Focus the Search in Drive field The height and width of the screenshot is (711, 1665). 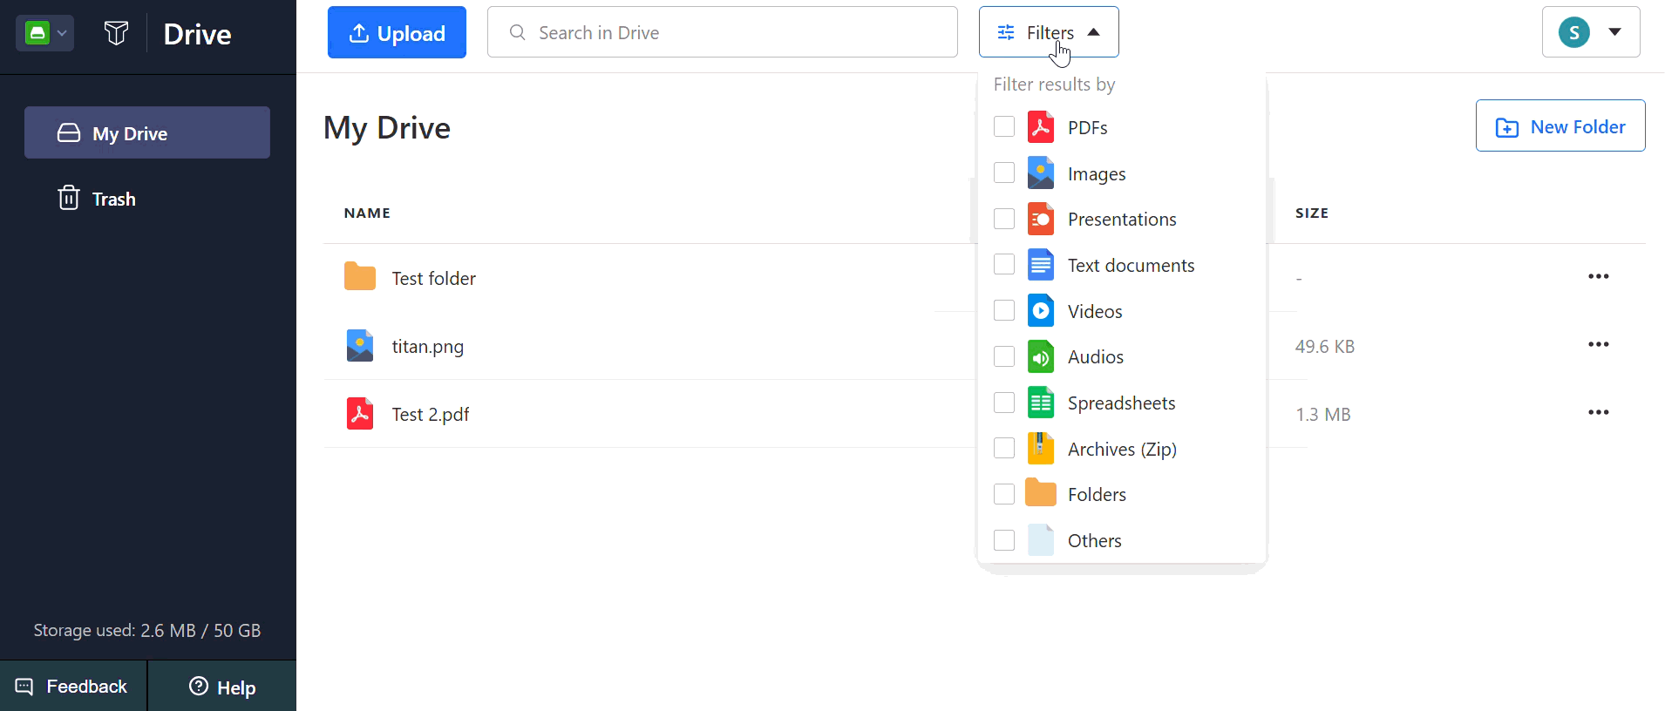[722, 32]
